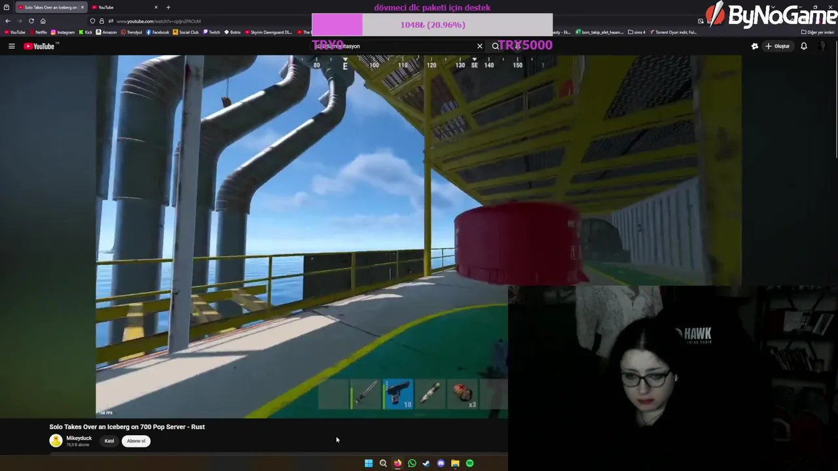
Task: Open the Trendyol bookmark
Action: pyautogui.click(x=132, y=32)
